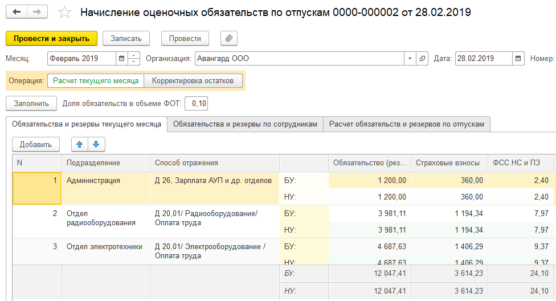This screenshot has height=301, width=556.
Task: Switch to Расчет обязательств и резервов по отпускам tab
Action: (x=406, y=124)
